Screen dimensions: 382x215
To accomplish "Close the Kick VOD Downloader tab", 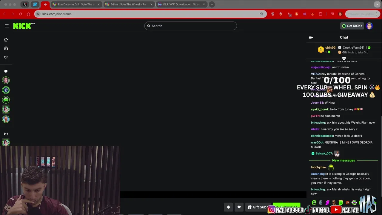I will 204,4.
